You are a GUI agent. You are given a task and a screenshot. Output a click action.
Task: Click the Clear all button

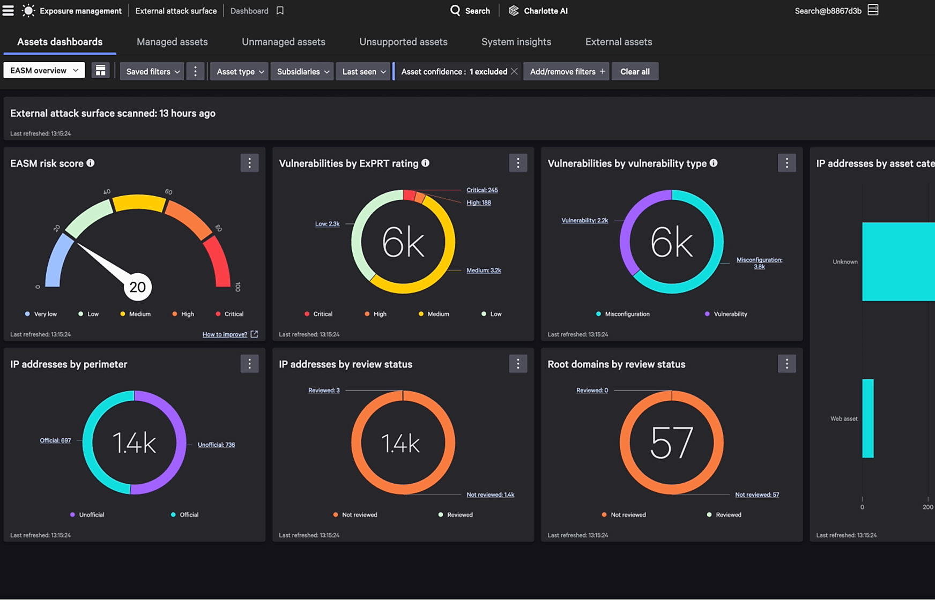pyautogui.click(x=635, y=72)
